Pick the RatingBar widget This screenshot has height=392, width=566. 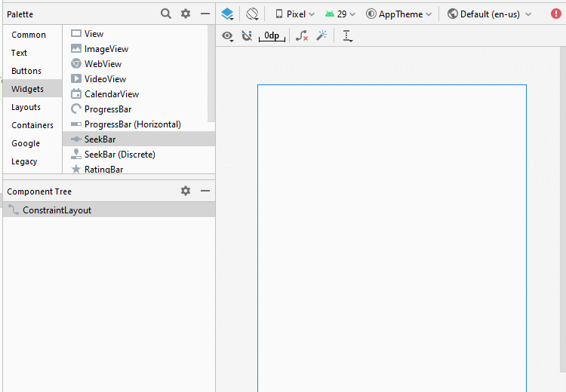139,169
